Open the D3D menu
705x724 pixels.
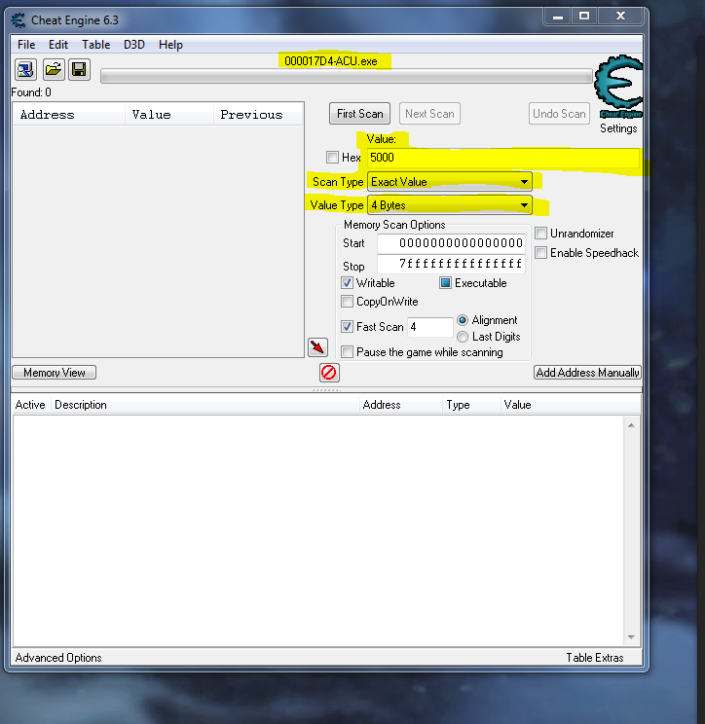click(x=133, y=45)
